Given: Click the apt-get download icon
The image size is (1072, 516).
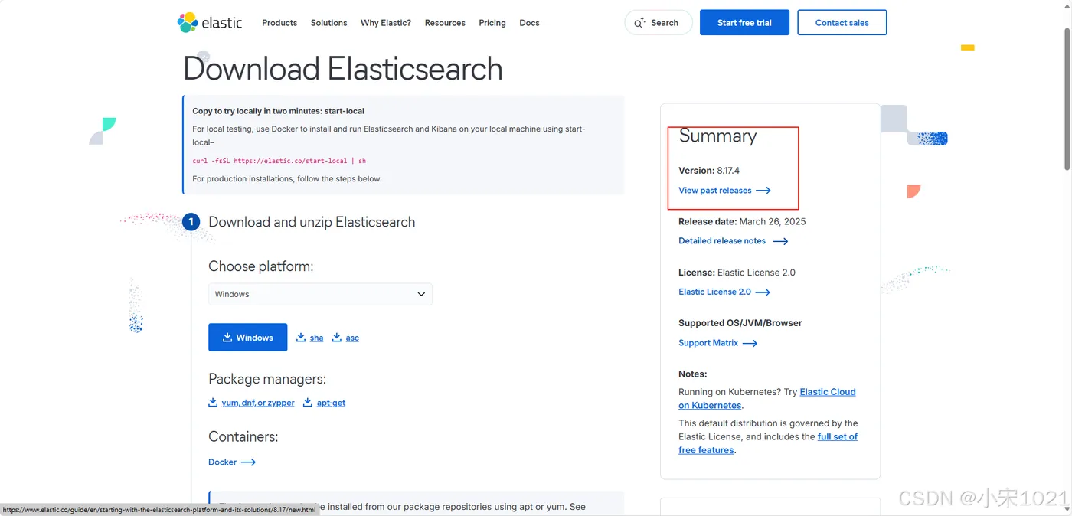Looking at the screenshot, I should click(308, 402).
